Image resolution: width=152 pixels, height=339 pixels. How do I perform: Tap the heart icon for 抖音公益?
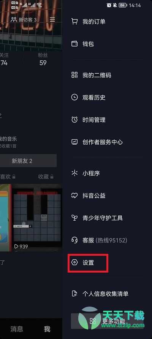click(x=74, y=196)
